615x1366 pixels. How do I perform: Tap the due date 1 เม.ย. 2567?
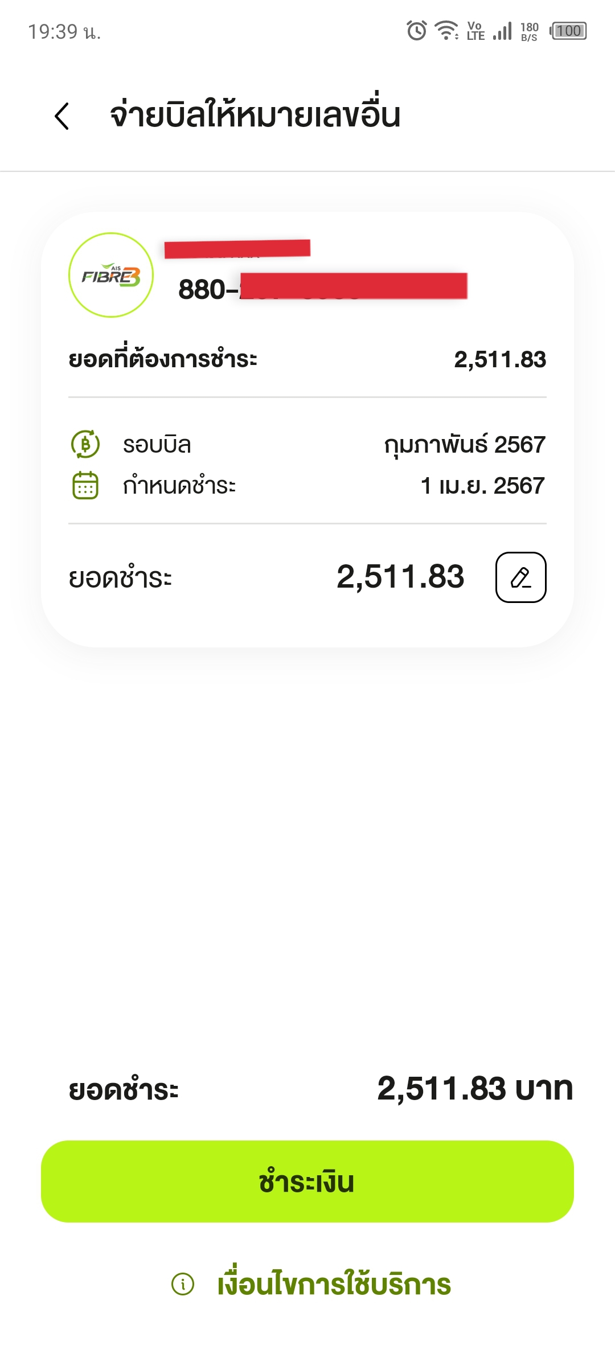click(x=482, y=486)
